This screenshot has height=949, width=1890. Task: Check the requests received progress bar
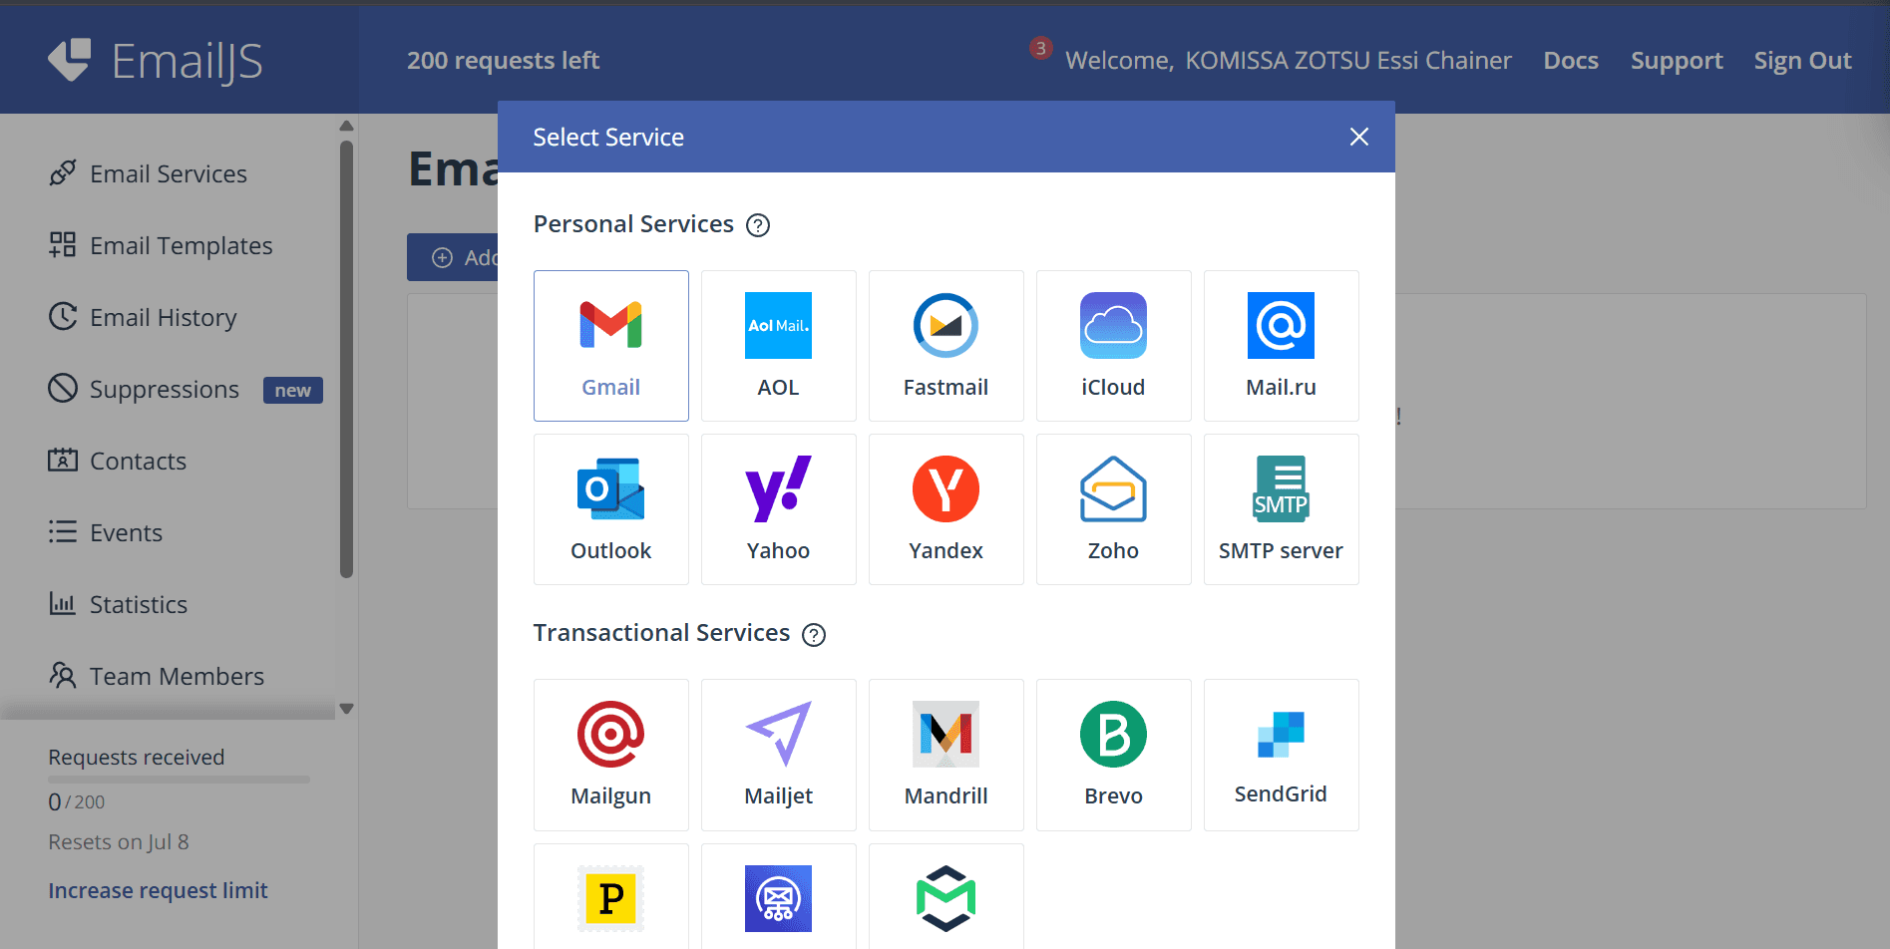pyautogui.click(x=178, y=780)
